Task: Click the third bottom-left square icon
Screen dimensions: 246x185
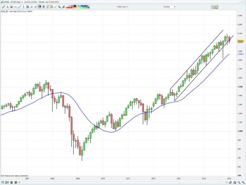Action: 12,182
